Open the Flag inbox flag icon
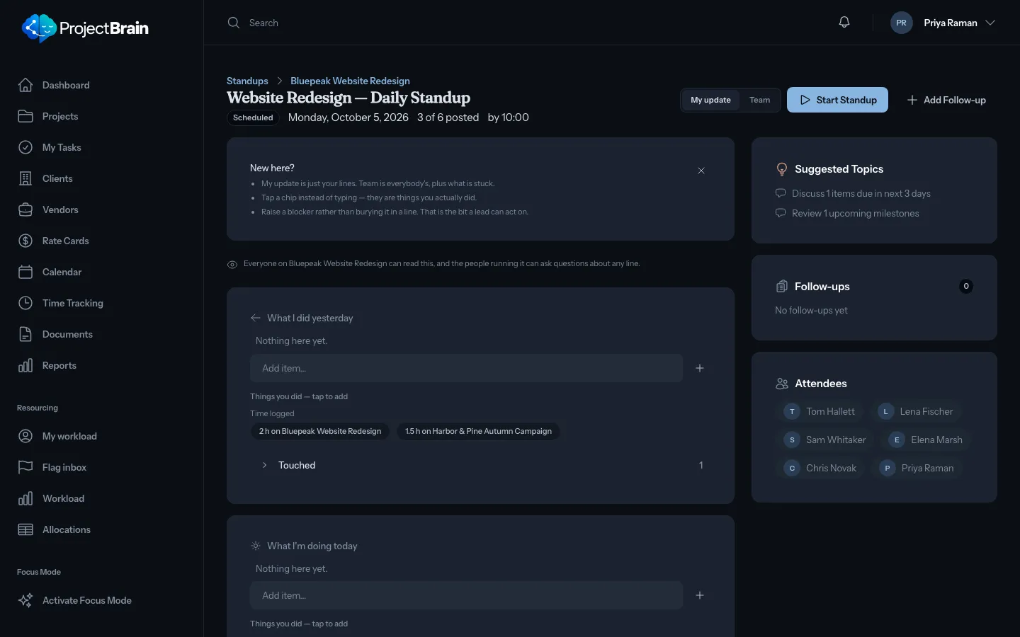Viewport: 1020px width, 637px height. coord(25,467)
